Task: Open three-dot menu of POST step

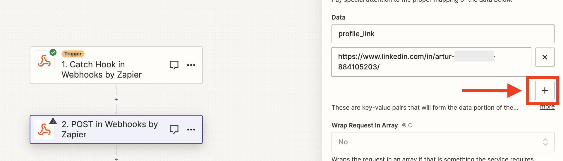Action: 191,129
